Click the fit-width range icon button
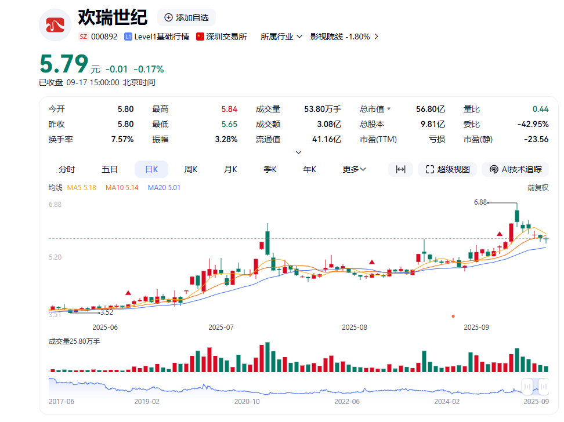This screenshot has width=564, height=422. (400, 169)
